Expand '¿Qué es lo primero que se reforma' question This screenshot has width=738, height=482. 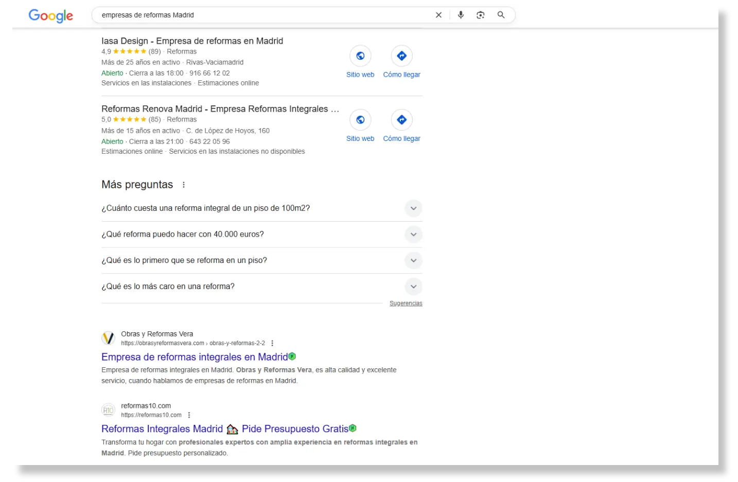point(413,260)
